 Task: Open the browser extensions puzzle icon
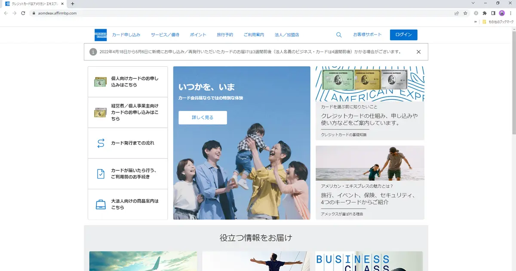(x=485, y=13)
